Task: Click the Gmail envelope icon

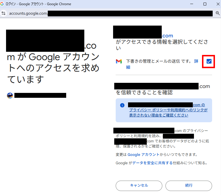Action: click(119, 61)
